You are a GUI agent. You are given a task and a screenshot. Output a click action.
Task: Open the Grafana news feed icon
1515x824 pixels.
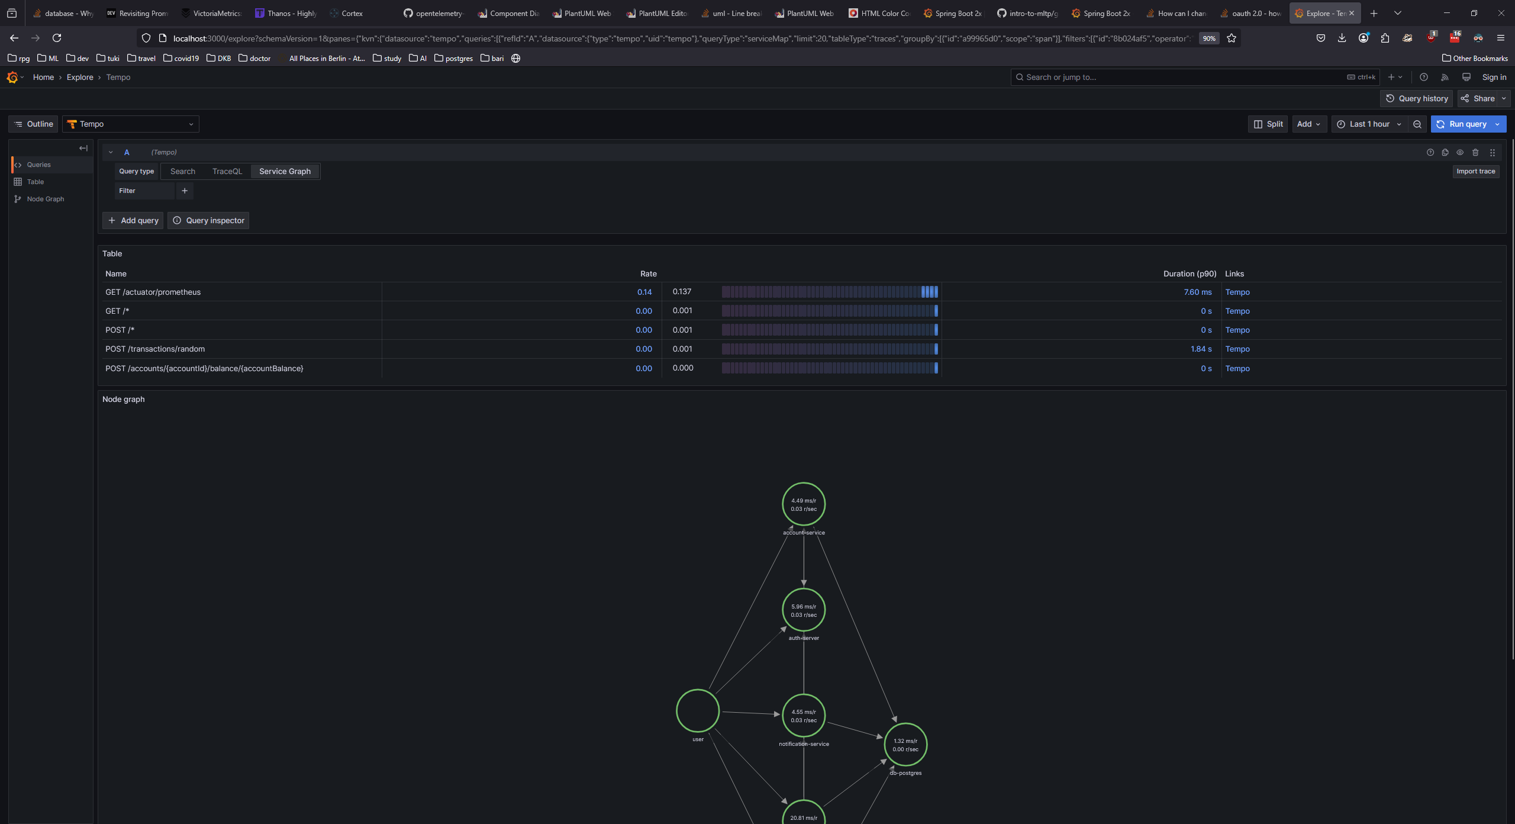[x=1445, y=78]
